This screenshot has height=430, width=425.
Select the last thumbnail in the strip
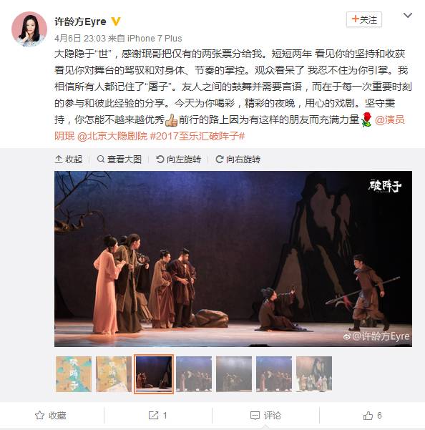click(314, 374)
